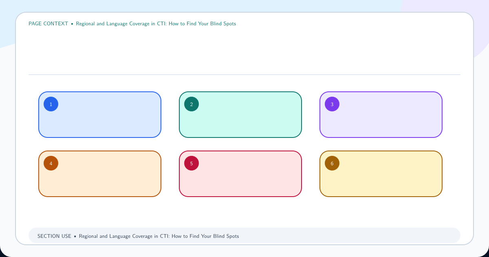Select the light blue card body
The height and width of the screenshot is (257, 489).
(100, 115)
